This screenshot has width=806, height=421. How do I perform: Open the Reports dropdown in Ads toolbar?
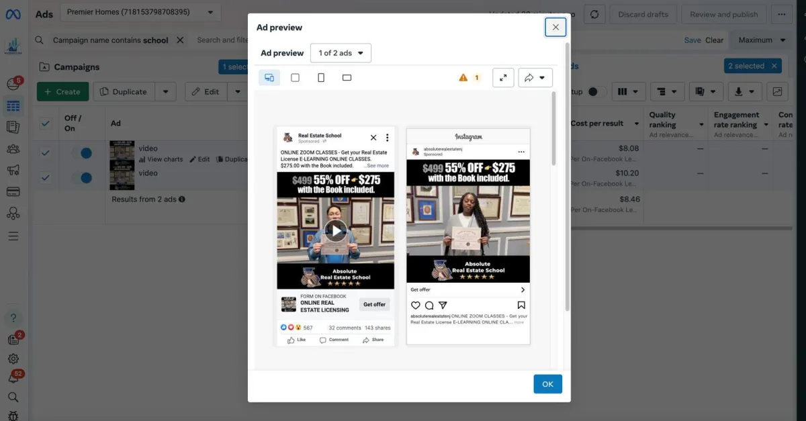tap(705, 91)
